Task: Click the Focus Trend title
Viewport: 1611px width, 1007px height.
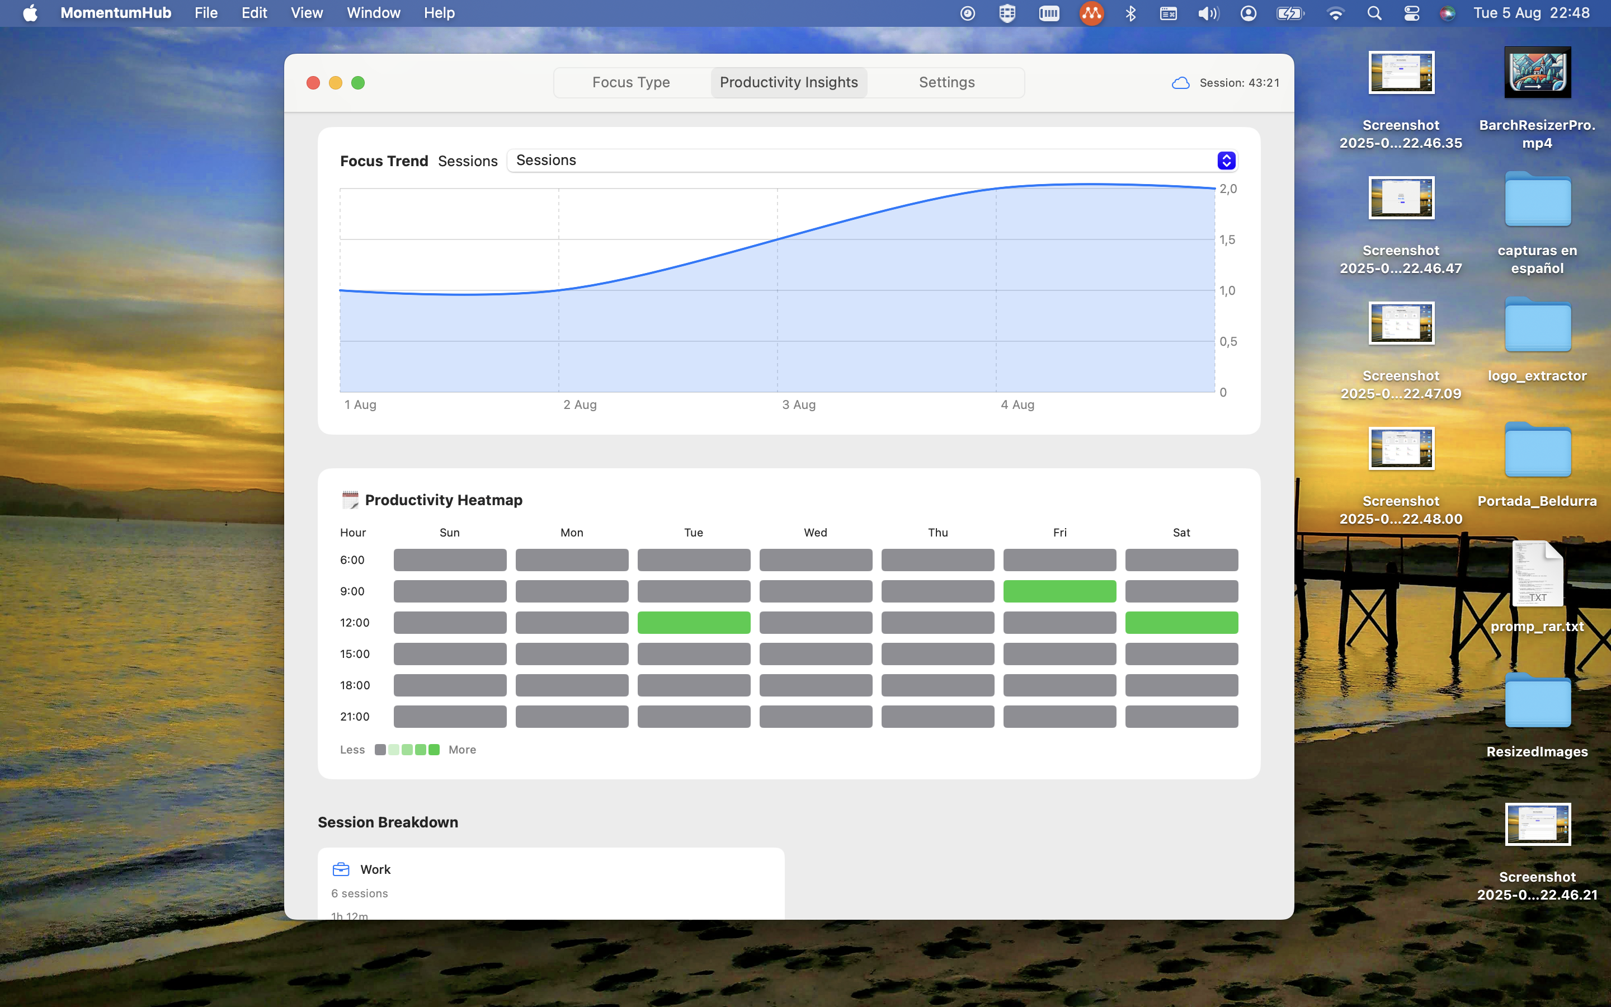Action: click(384, 161)
